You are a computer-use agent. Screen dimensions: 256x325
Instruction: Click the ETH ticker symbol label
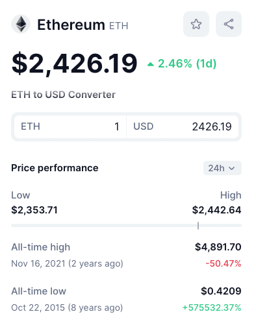coord(119,26)
